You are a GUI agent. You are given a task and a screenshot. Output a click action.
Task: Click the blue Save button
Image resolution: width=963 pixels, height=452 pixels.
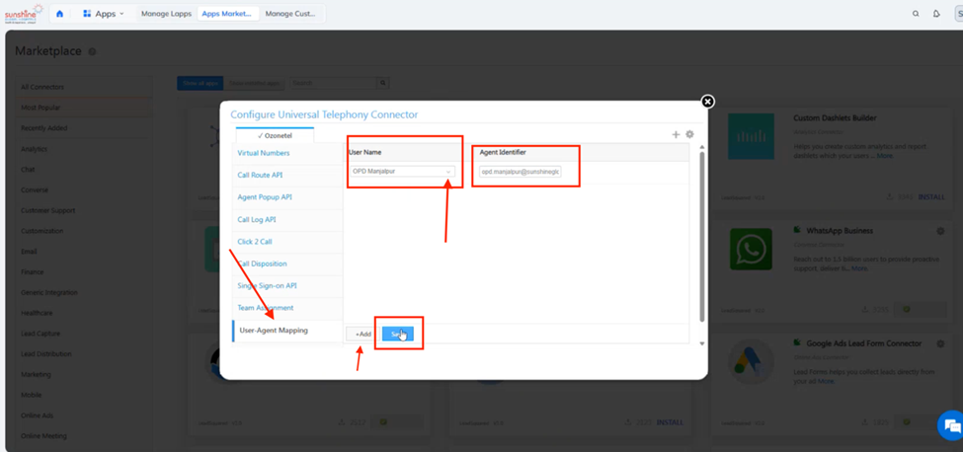pos(397,335)
